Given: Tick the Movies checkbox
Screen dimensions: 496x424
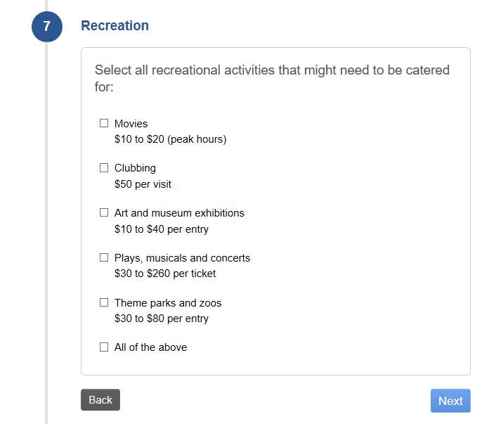Looking at the screenshot, I should click(x=104, y=123).
